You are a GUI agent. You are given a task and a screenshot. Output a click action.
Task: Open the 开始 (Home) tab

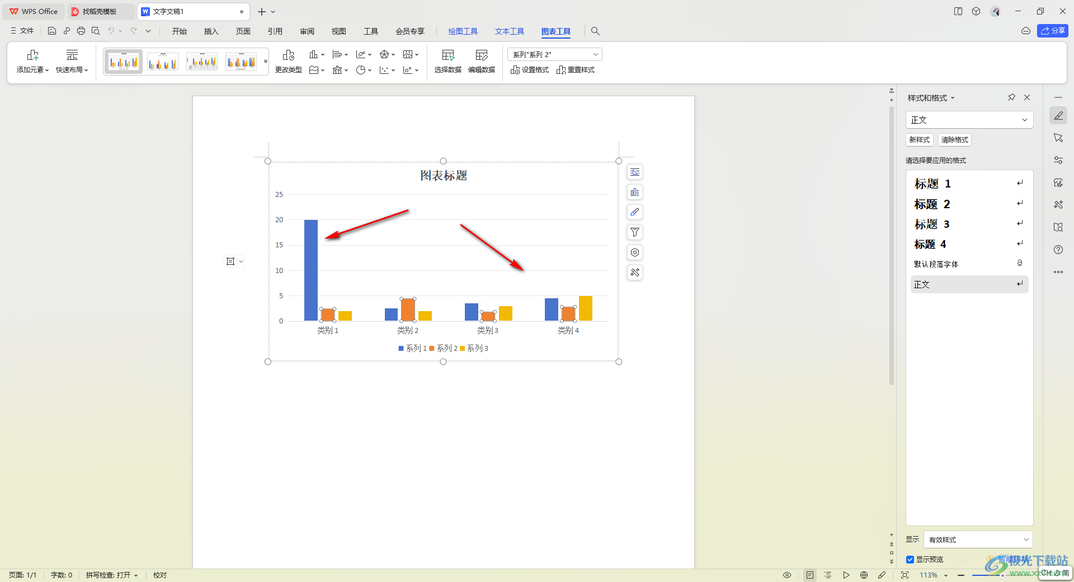(180, 31)
